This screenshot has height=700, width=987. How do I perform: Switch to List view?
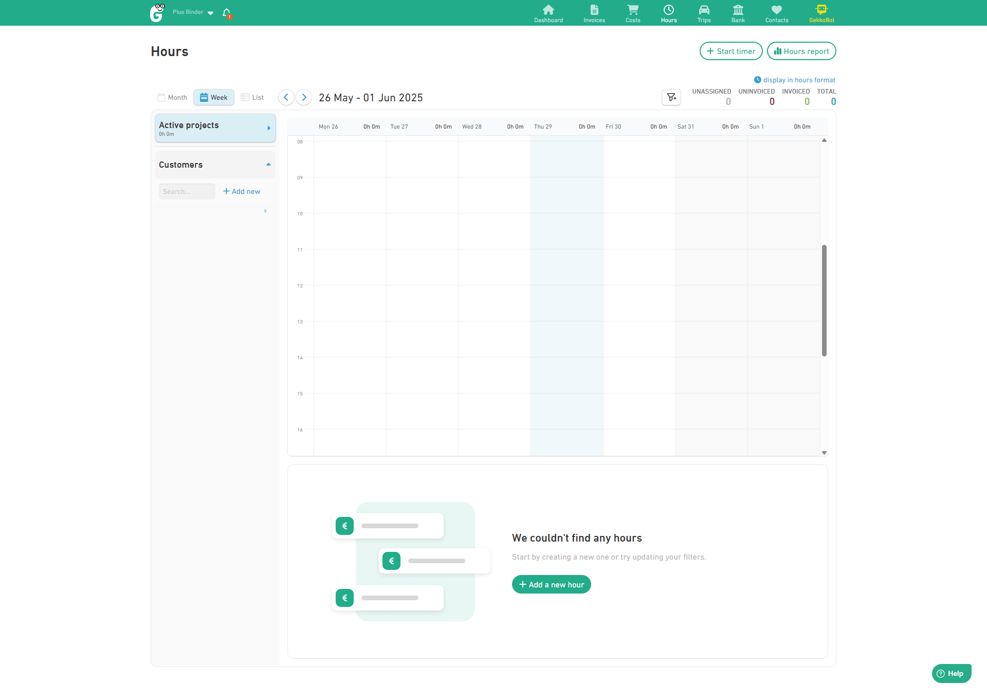[252, 97]
